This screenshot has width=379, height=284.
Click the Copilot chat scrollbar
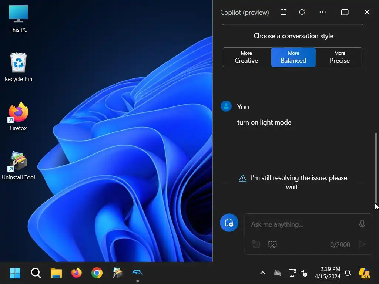[376, 168]
